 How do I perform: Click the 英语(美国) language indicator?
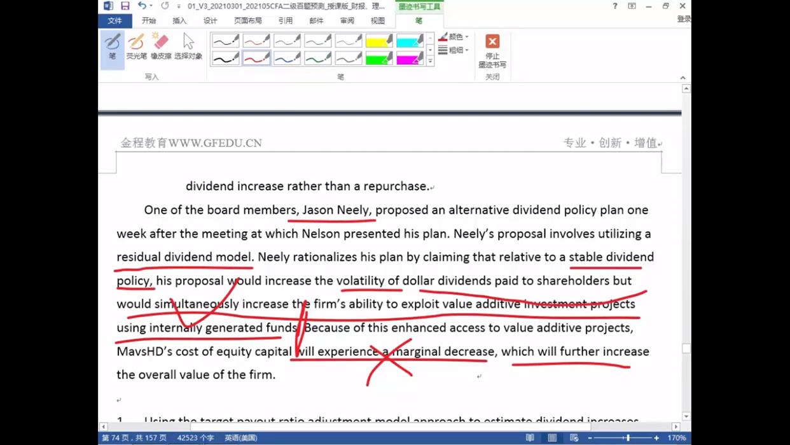click(x=240, y=438)
